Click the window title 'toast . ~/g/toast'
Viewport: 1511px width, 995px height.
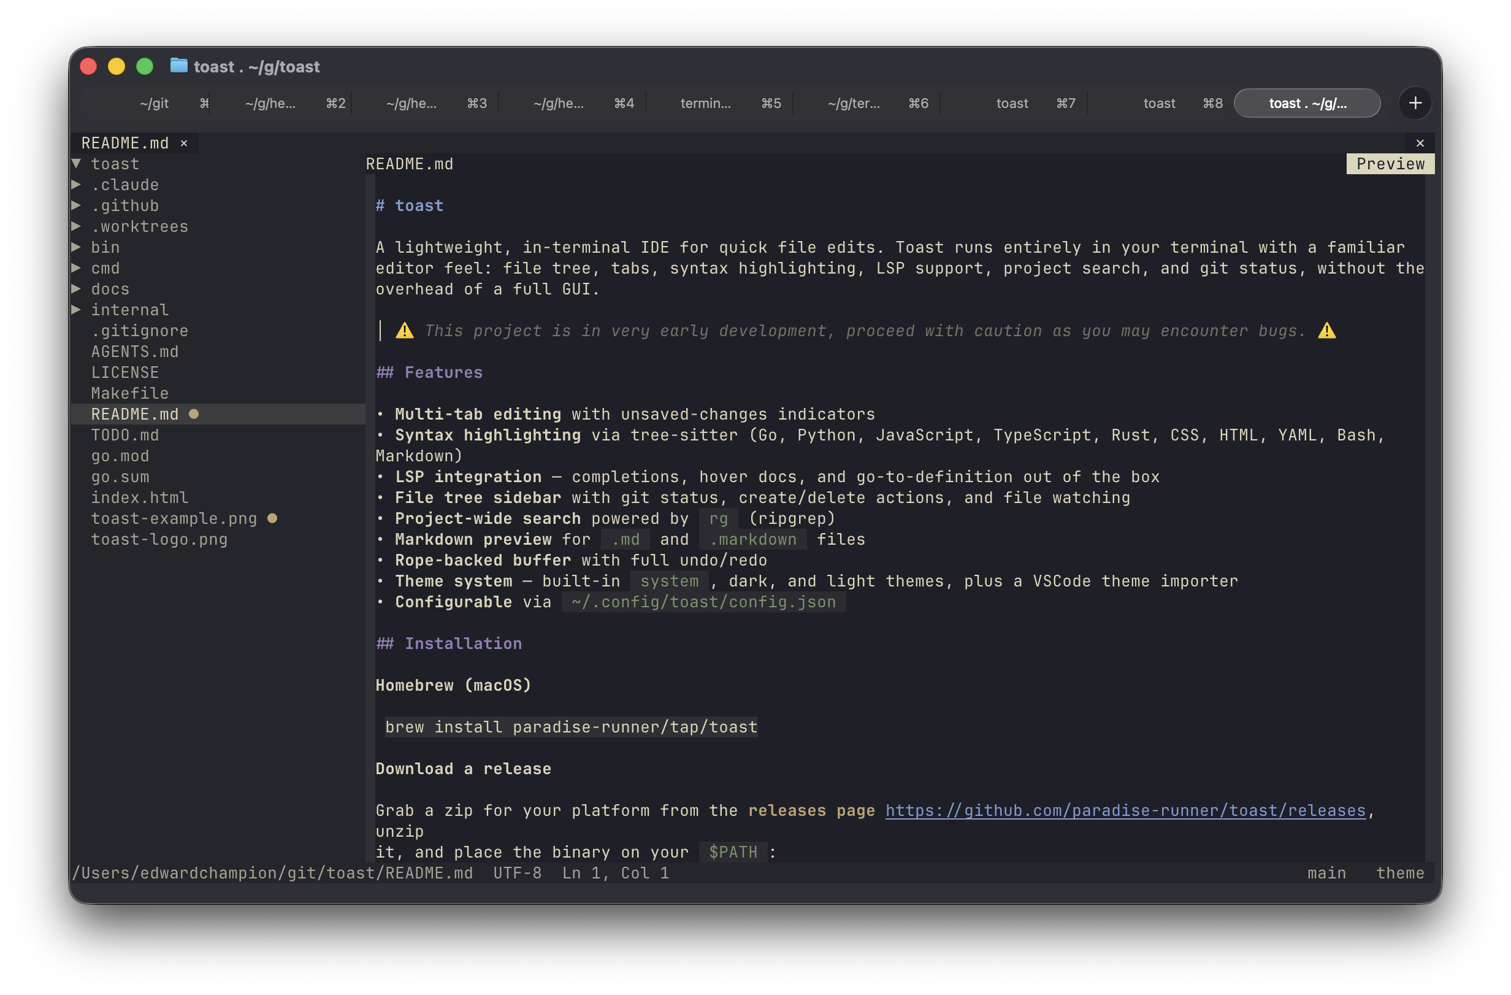(x=256, y=66)
